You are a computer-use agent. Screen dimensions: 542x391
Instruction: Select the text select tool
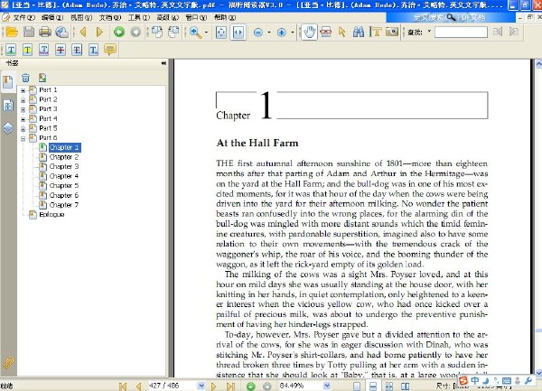pyautogui.click(x=375, y=33)
